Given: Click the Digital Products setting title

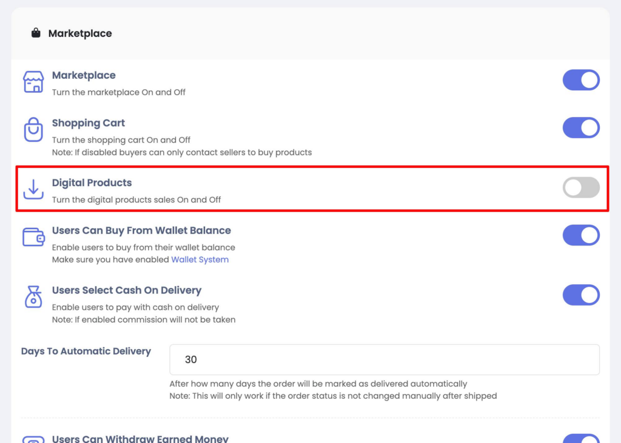Looking at the screenshot, I should click(x=92, y=182).
